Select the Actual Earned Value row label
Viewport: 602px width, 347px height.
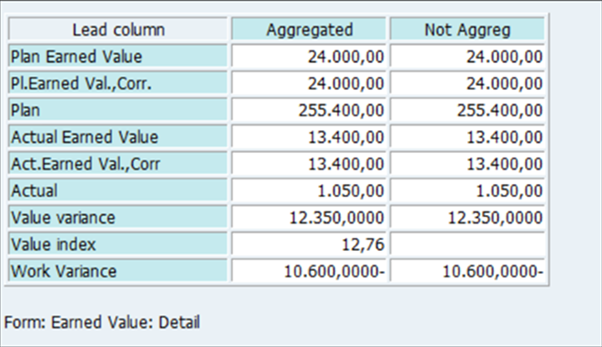pyautogui.click(x=118, y=137)
